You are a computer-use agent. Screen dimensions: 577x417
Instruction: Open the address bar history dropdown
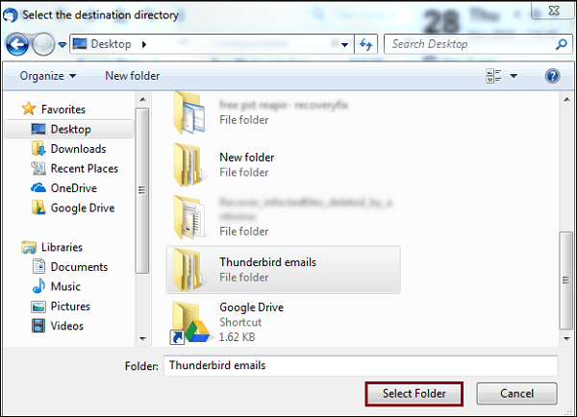tap(345, 45)
